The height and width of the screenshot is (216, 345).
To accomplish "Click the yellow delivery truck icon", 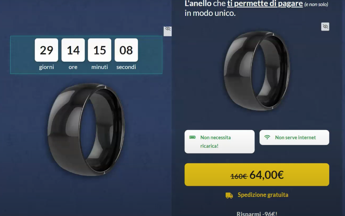I will pos(229,195).
